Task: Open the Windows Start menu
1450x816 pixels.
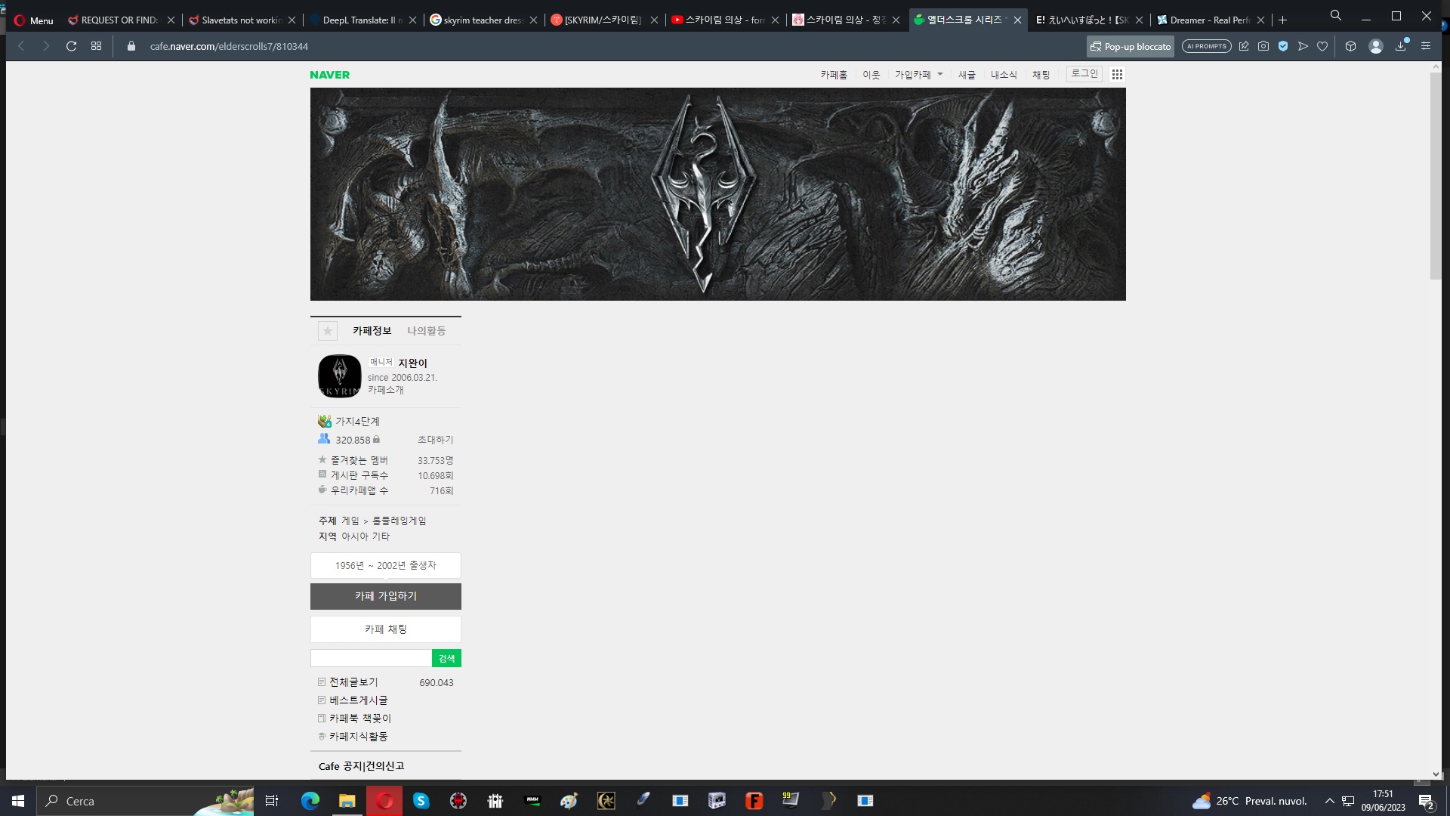Action: 18,801
